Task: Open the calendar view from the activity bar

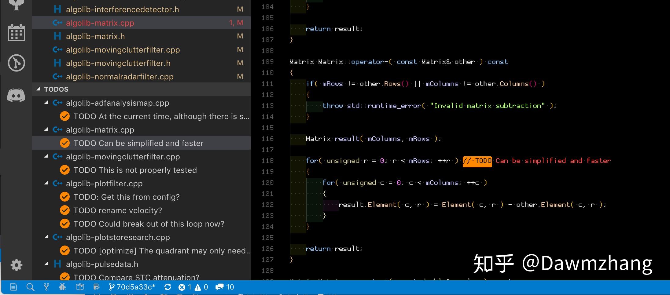Action: pos(16,32)
